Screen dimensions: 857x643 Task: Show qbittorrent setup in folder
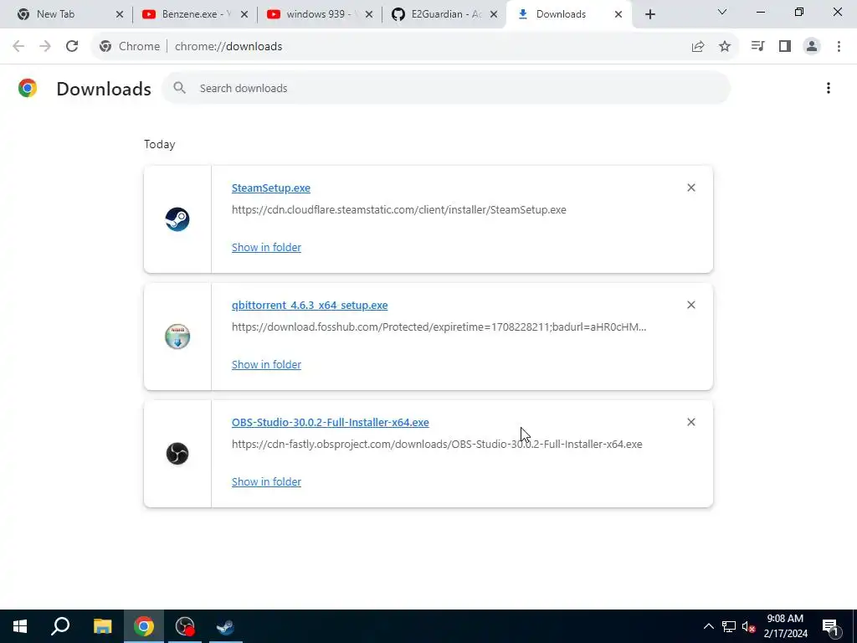pyautogui.click(x=266, y=364)
